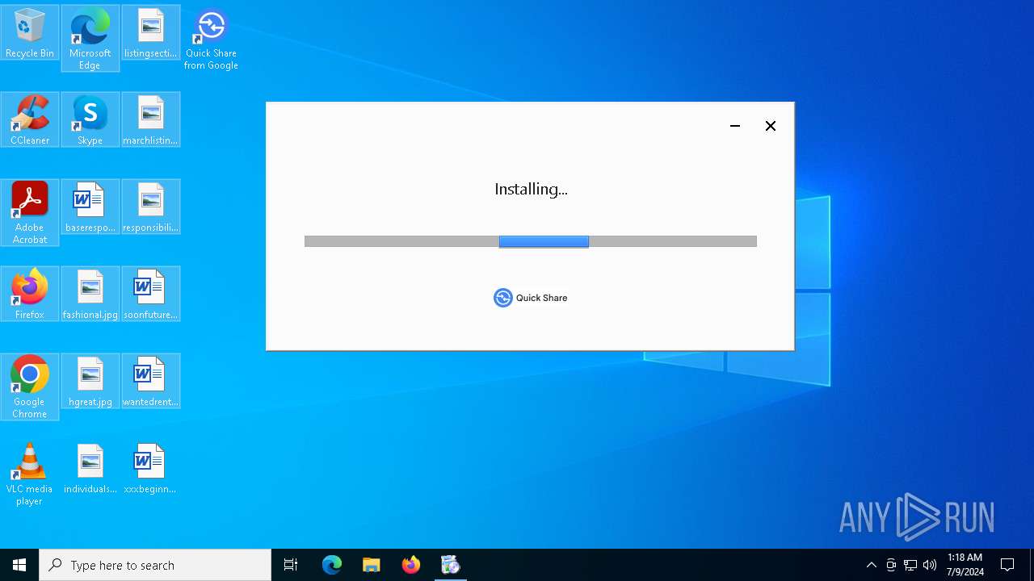This screenshot has width=1034, height=581.
Task: Open the Windows Start menu
Action: coord(19,565)
